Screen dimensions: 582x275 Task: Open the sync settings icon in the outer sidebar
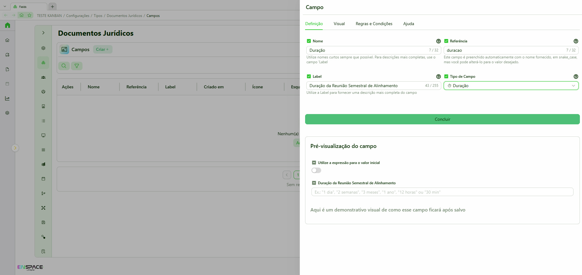pos(7,55)
